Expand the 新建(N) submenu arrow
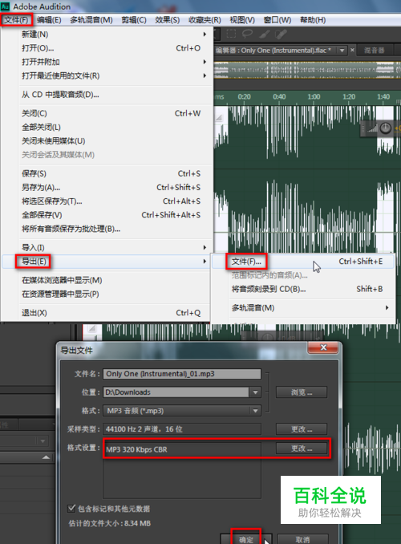401x544 pixels. (205, 35)
